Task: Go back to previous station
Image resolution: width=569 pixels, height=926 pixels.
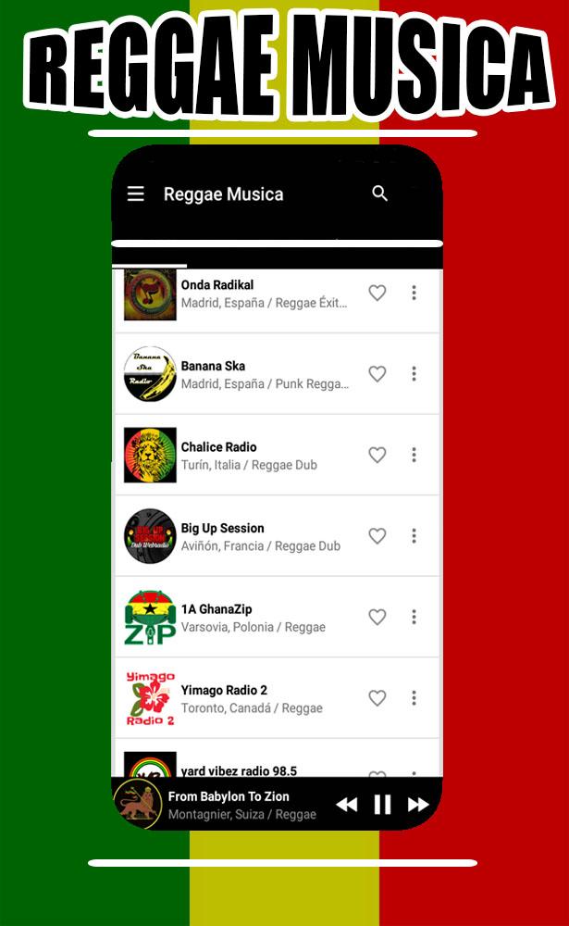Action: coord(346,805)
